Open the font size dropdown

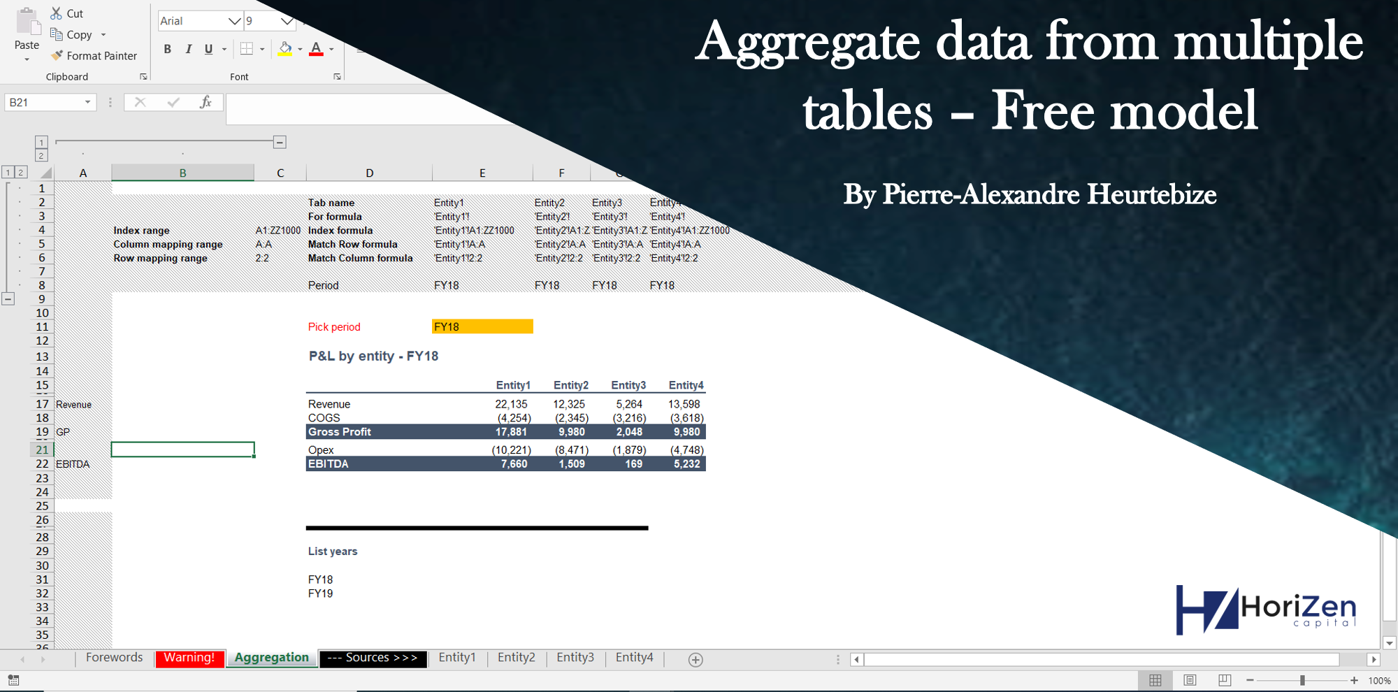(287, 21)
